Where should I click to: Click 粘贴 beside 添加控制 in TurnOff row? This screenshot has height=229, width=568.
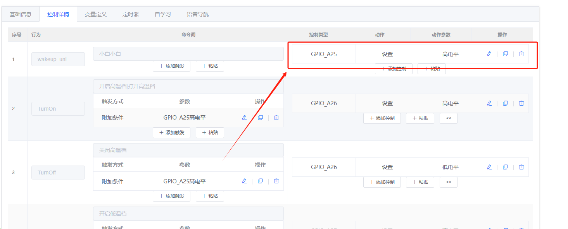pos(420,182)
